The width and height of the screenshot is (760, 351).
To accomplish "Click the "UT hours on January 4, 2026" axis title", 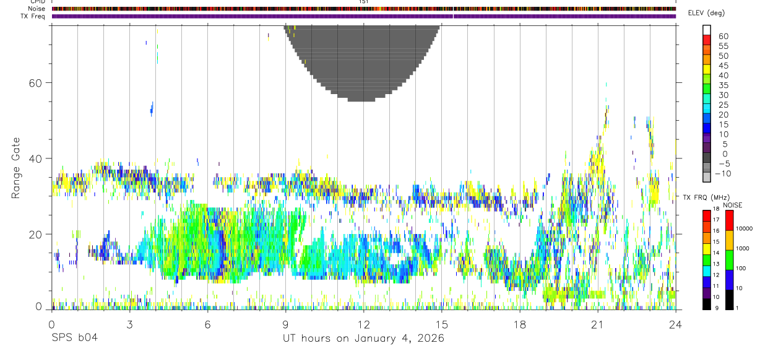I will coord(363,339).
